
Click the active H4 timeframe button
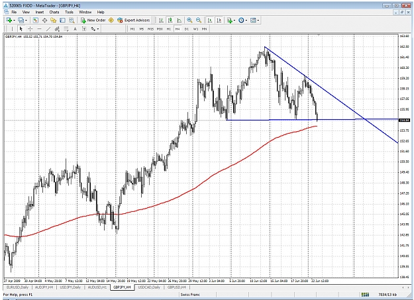pyautogui.click(x=178, y=28)
